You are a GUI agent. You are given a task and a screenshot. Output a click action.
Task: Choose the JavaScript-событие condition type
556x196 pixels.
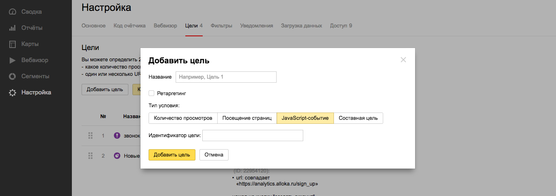coord(305,118)
